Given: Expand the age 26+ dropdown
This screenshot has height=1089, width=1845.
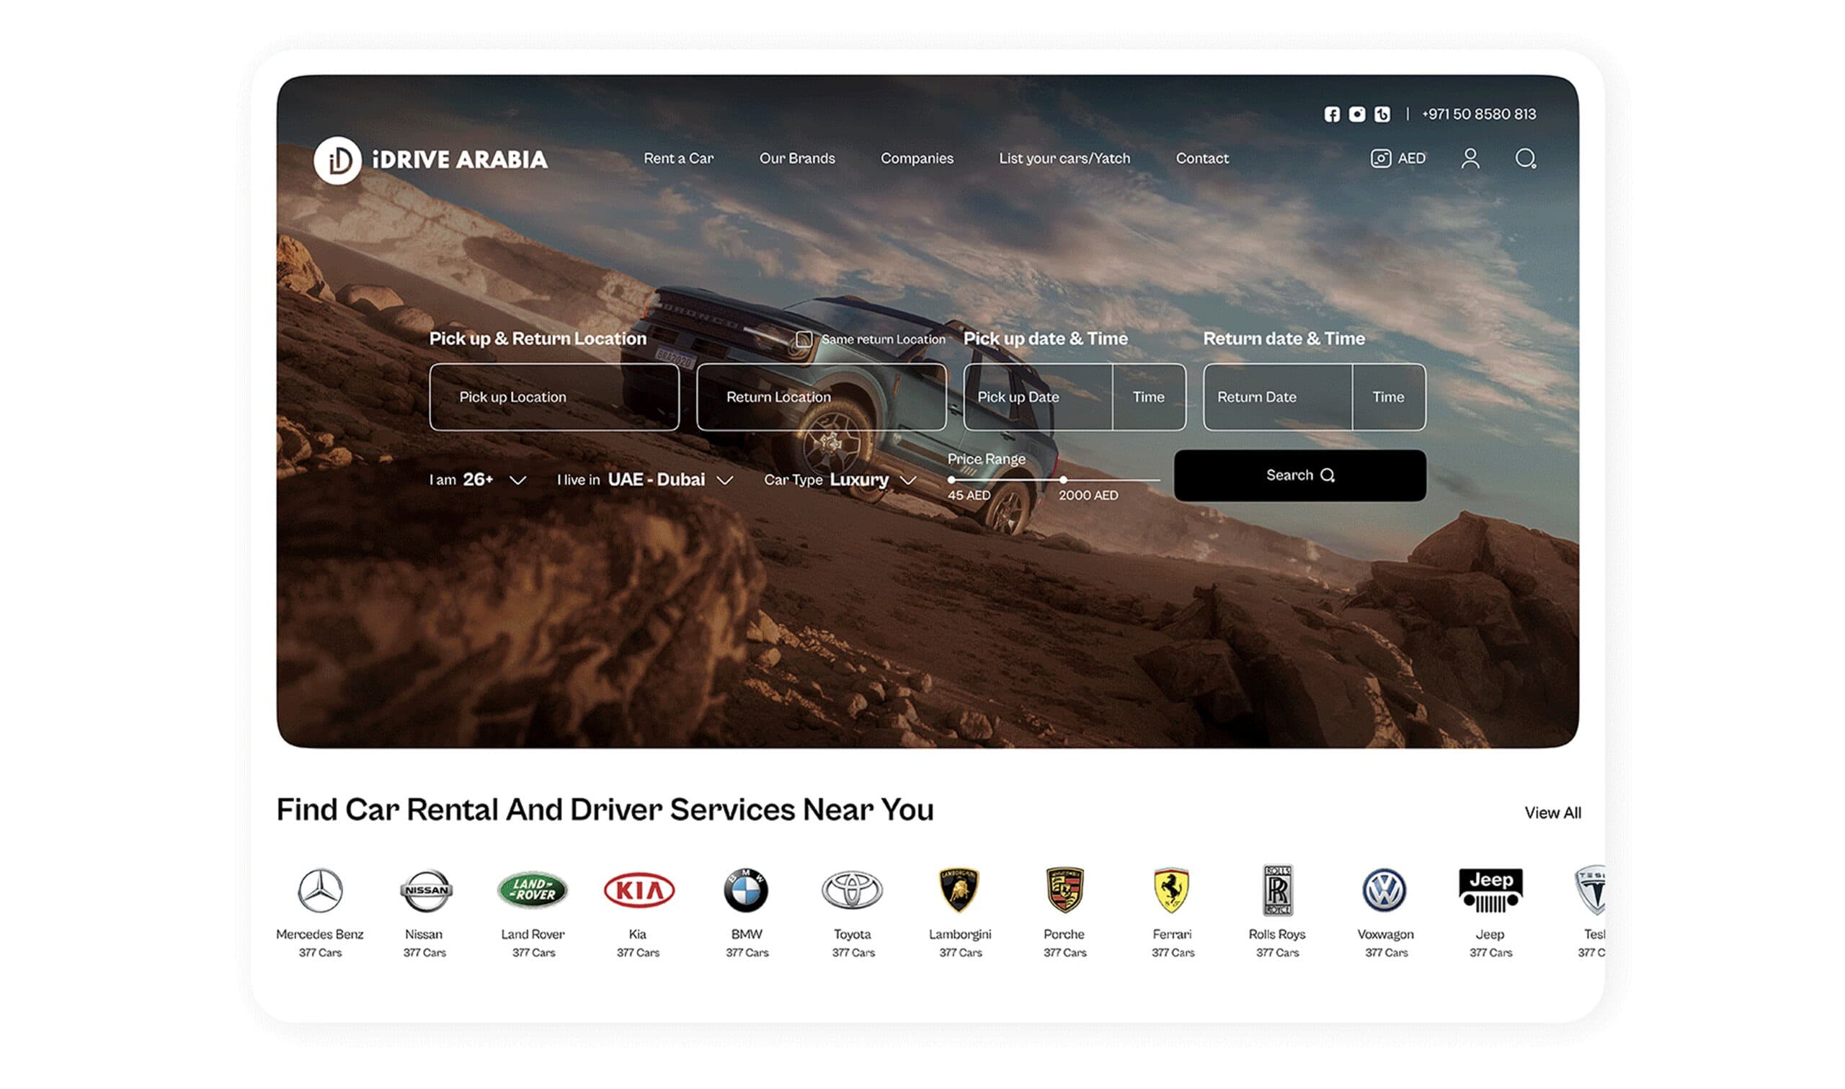Looking at the screenshot, I should tap(517, 480).
